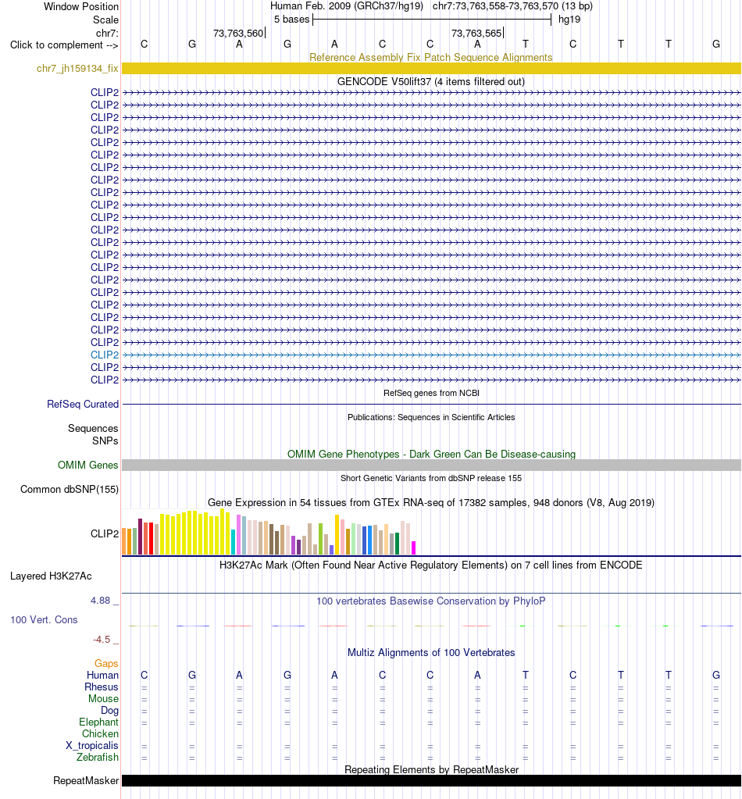This screenshot has height=799, width=742.
Task: Click the 73,763,565 position marker
Action: coord(476,33)
